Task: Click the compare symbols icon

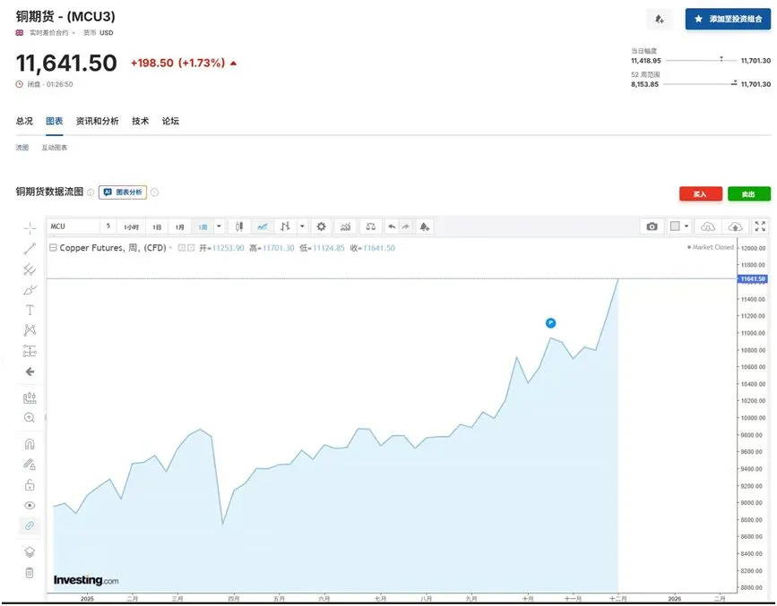Action: 369,226
